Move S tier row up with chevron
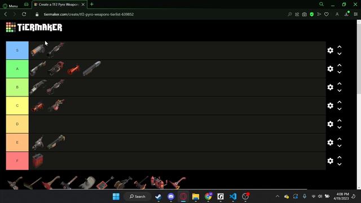This screenshot has width=361, height=203. [340, 47]
